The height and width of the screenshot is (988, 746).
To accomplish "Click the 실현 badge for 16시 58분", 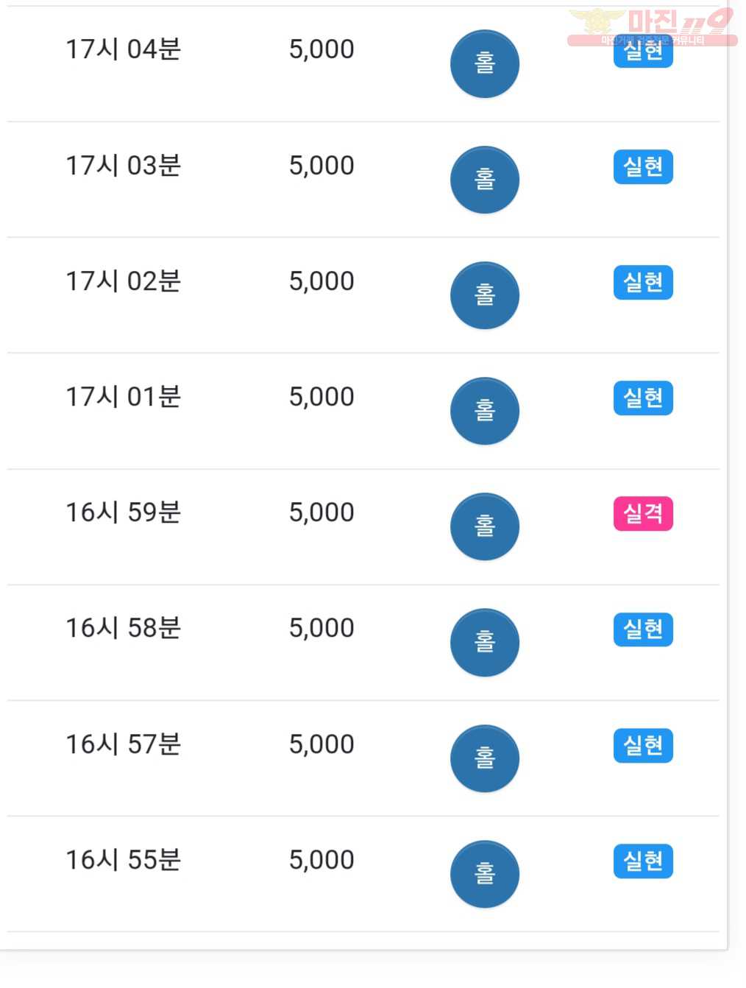I will coord(643,629).
